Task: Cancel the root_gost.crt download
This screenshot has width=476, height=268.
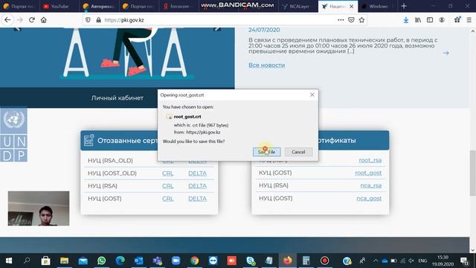Action: pyautogui.click(x=298, y=152)
